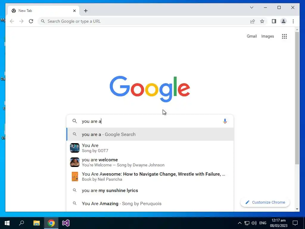The height and width of the screenshot is (229, 305).
Task: Open the share this page icon
Action: pos(253,21)
